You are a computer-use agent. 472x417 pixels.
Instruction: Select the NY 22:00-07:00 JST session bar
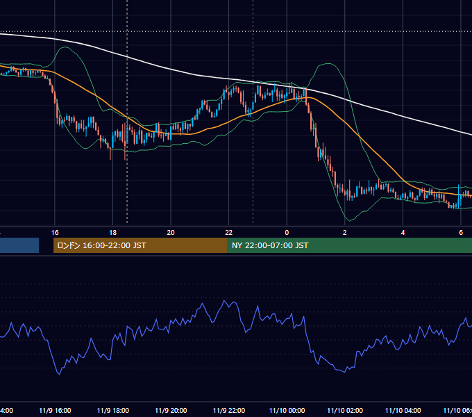coord(349,245)
